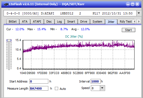This screenshot has width=143, height=98.
Task: Click the y-axis label 10.4
Action: point(18,50)
